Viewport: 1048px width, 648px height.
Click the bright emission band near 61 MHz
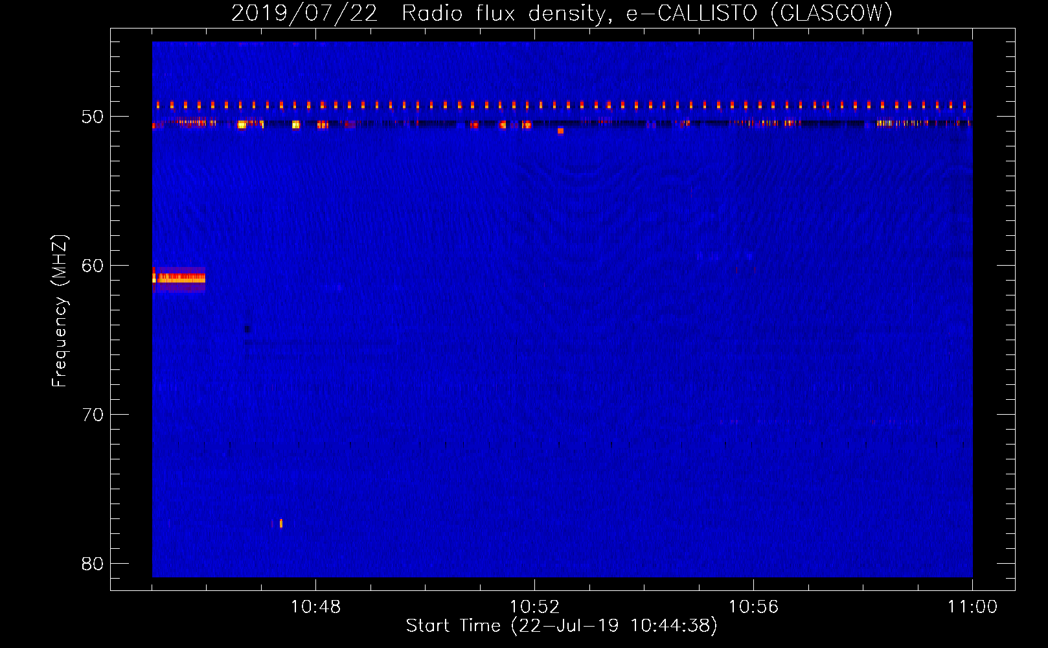179,278
